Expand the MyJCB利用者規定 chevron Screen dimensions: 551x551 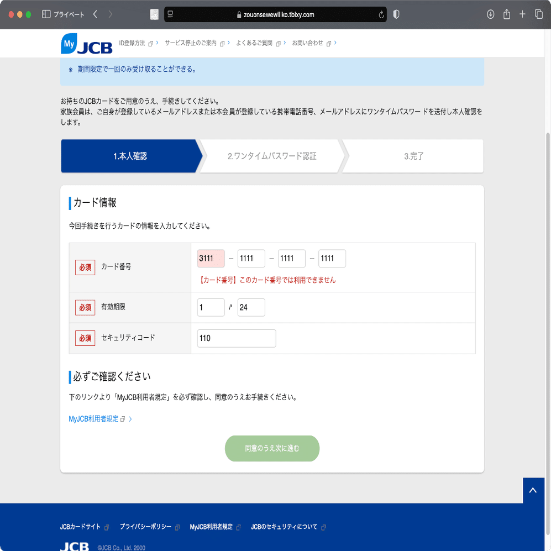(x=130, y=418)
